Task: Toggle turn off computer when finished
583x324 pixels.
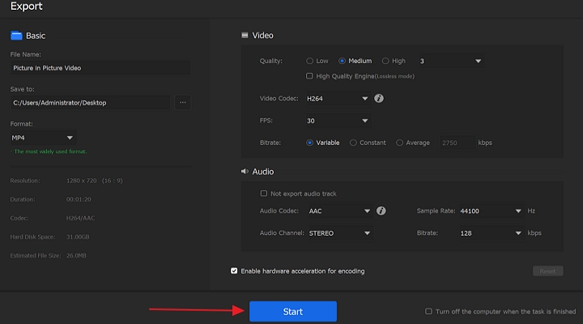Action: (x=428, y=311)
